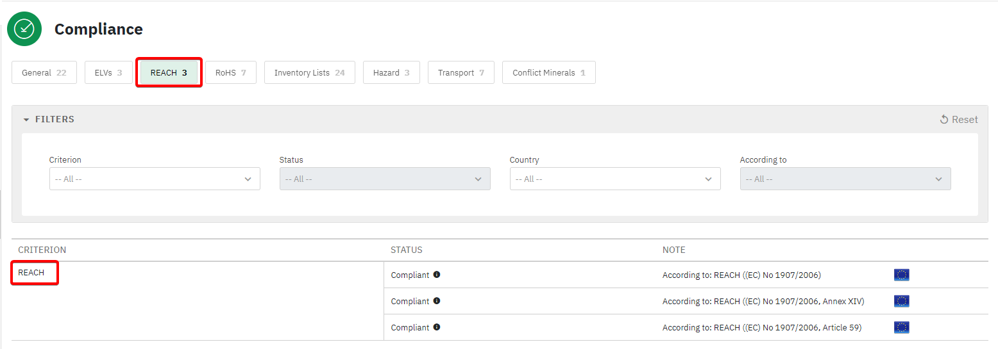Click EU flag in Annex XIV row
This screenshot has width=998, height=349.
(x=901, y=301)
